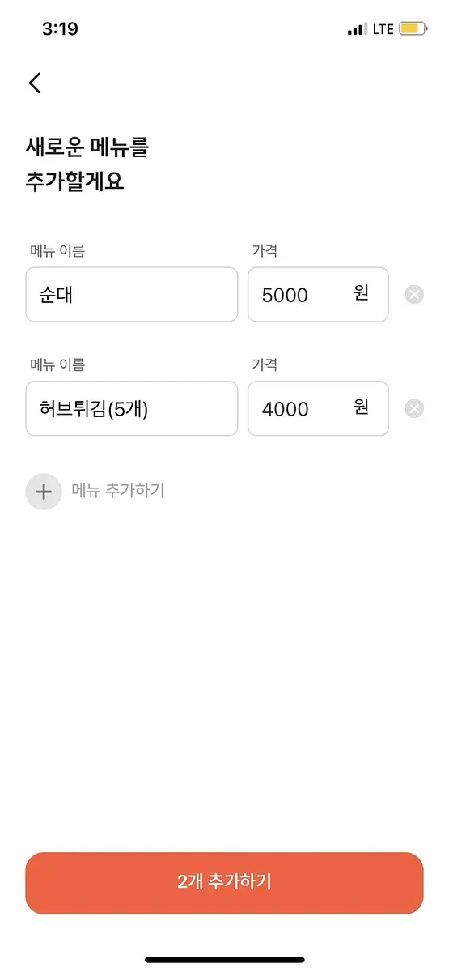The width and height of the screenshot is (449, 972).
Task: Submit with the 2개 추가하기 button
Action: [x=224, y=883]
